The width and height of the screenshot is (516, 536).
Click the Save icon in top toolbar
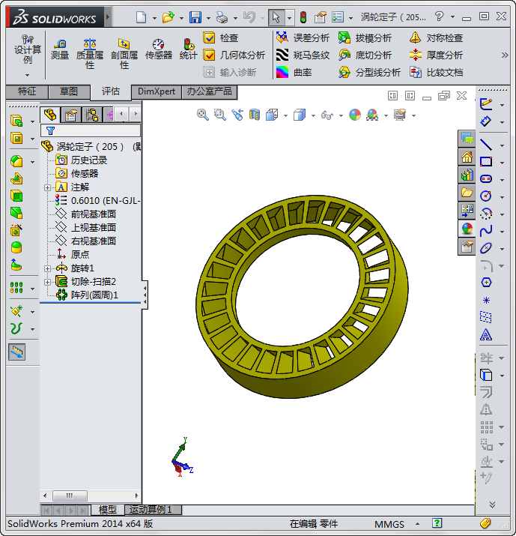pyautogui.click(x=195, y=16)
